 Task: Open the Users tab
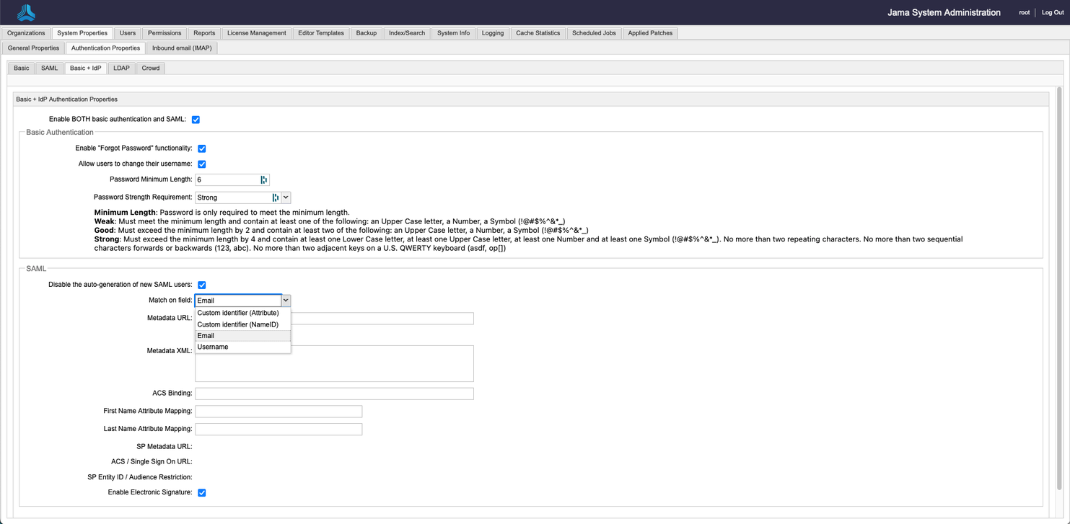(128, 33)
